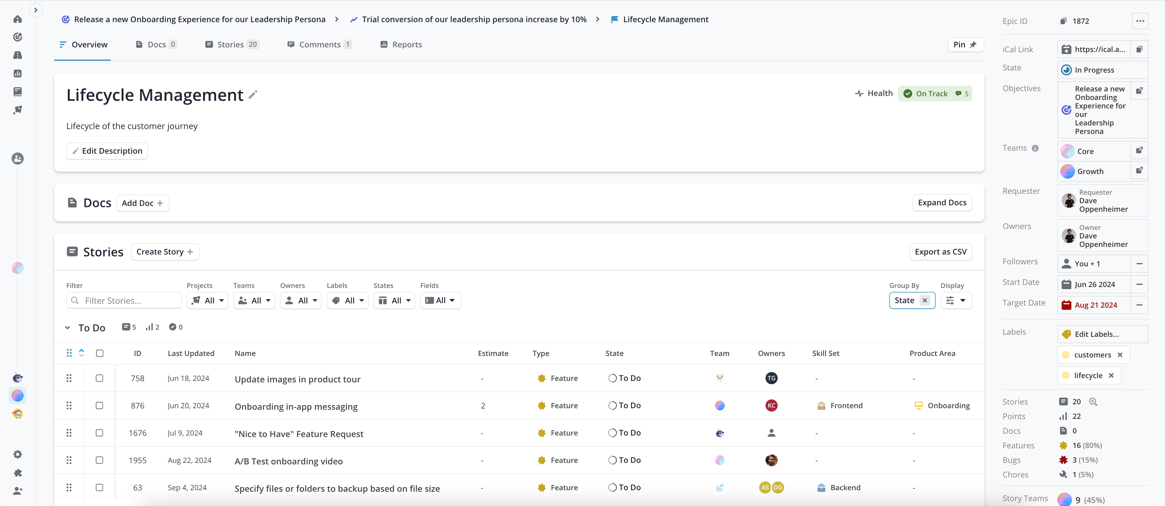Open the Integrations puzzle icon in the sidebar

click(x=18, y=473)
